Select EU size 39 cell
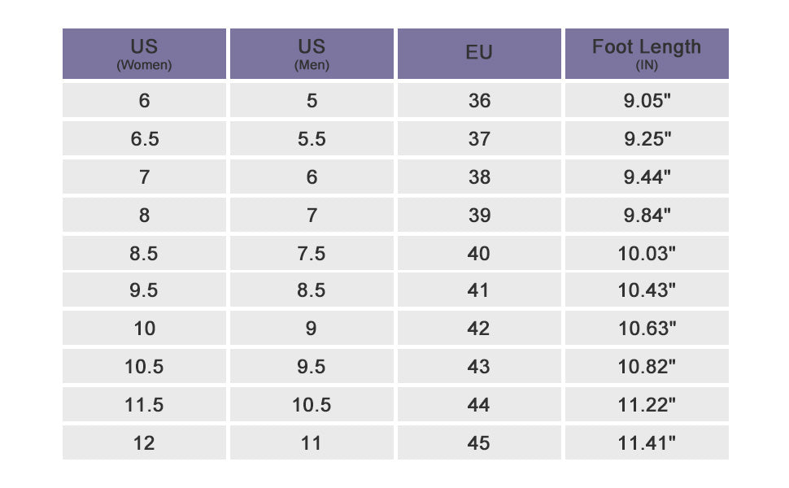The width and height of the screenshot is (789, 488). tap(479, 215)
